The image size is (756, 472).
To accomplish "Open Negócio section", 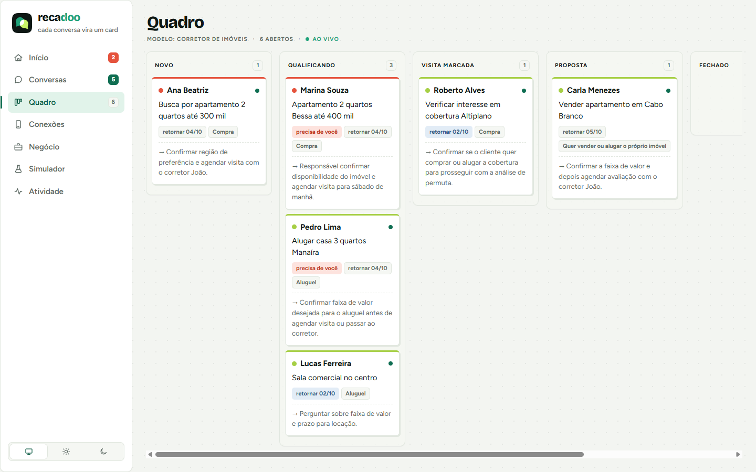I will coord(66,147).
